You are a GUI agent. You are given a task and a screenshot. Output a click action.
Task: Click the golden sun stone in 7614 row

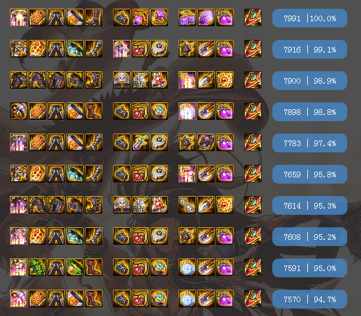[225, 205]
